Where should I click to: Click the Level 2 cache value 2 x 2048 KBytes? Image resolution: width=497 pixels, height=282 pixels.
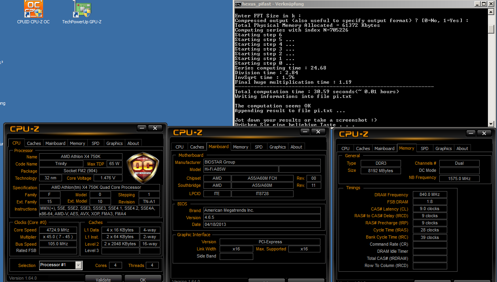(121, 244)
